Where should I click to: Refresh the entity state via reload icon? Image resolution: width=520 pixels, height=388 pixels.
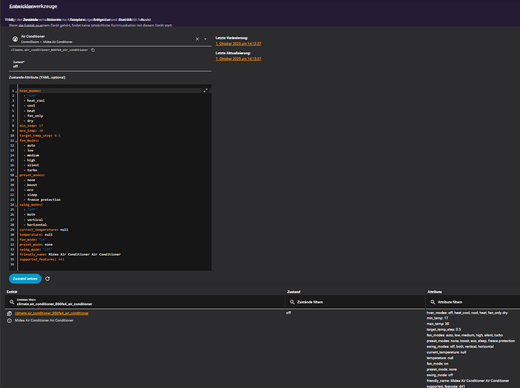click(47, 279)
